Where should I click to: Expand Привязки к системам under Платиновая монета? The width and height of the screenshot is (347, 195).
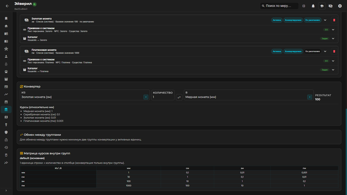pyautogui.click(x=333, y=61)
